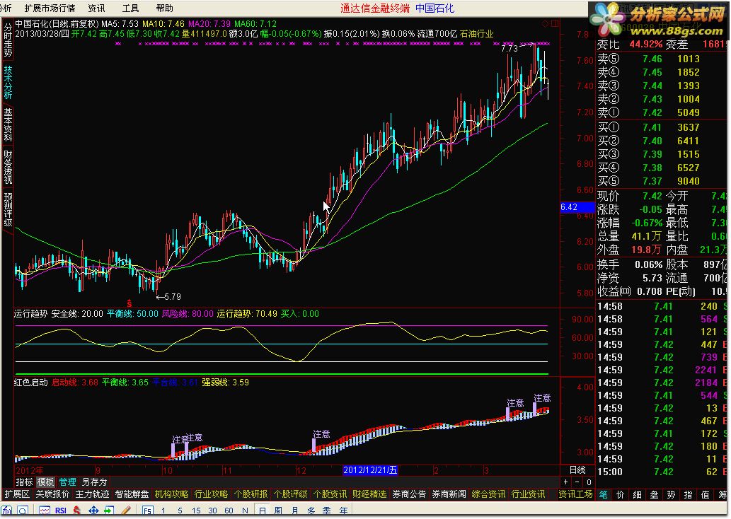
Task: Select the 指标 tab below the chart
Action: point(24,482)
